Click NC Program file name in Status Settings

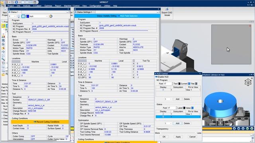pos(118,25)
